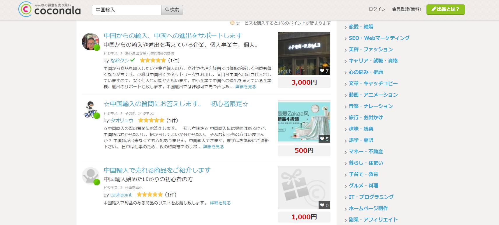The height and width of the screenshot is (225, 499).
Task: Open listing 中国からの輸入、中国への進出をサポートします
Action: [x=173, y=36]
